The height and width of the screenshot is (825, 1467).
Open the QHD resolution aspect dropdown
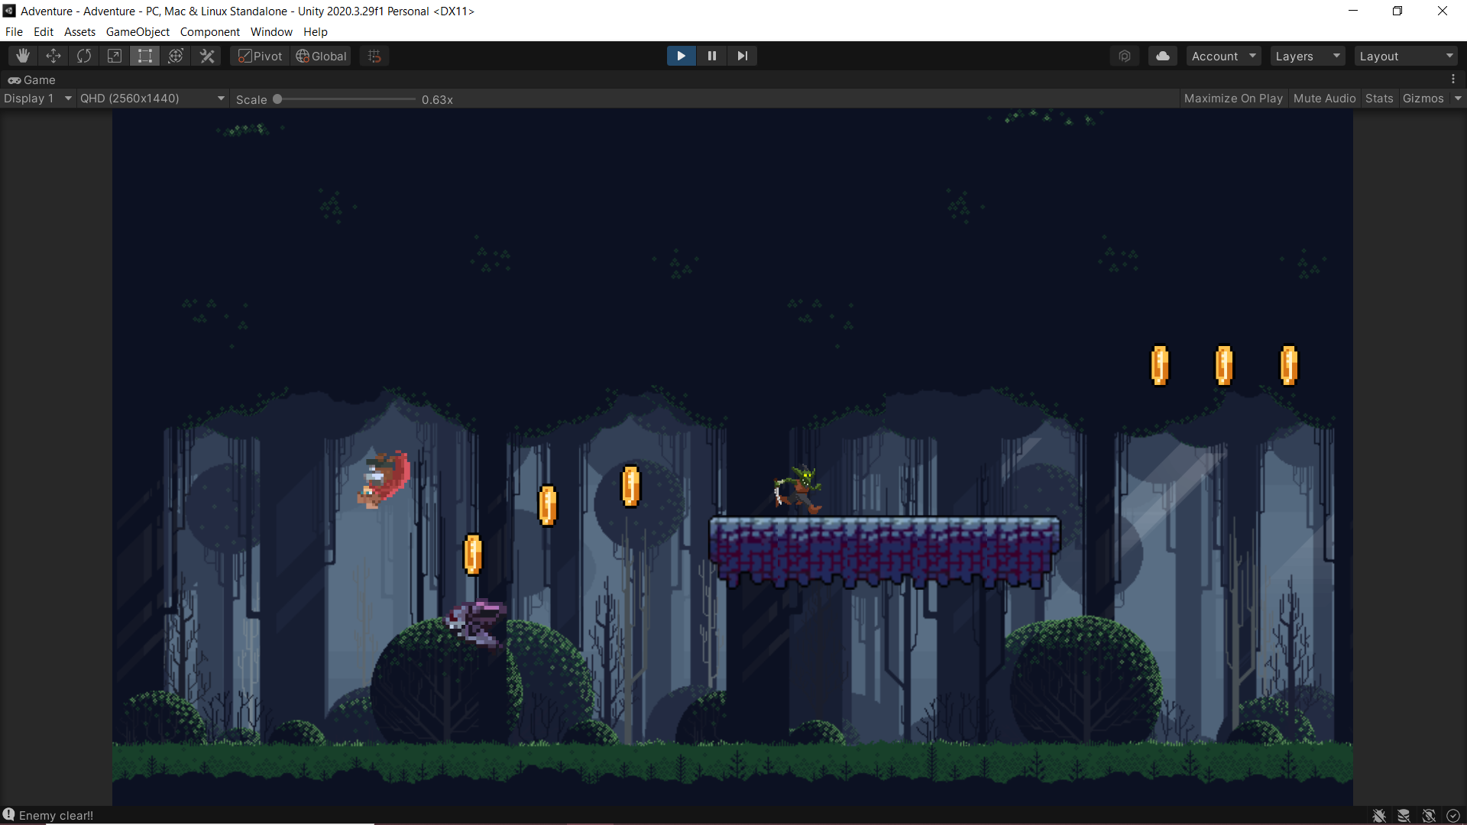151,98
